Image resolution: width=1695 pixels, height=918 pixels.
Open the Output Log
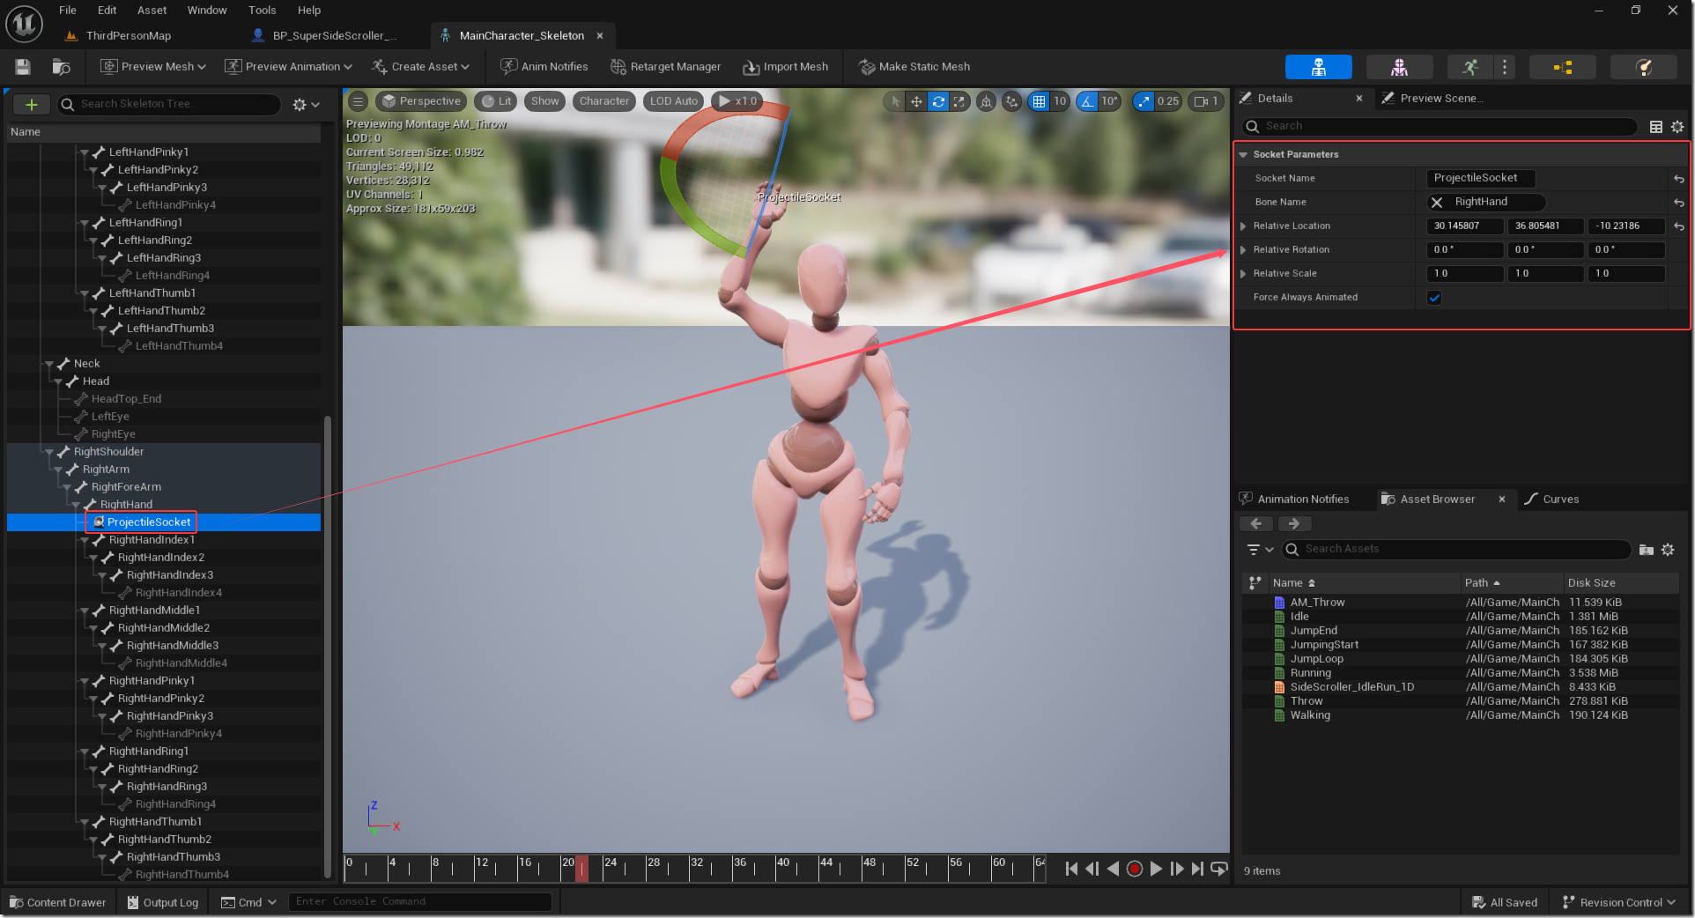tap(163, 902)
